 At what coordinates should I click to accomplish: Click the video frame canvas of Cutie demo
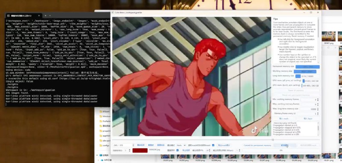point(192,77)
